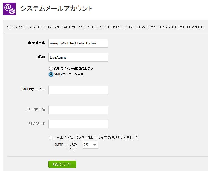Click the パスワード input box
This screenshot has height=171, width=208.
pyautogui.click(x=78, y=124)
